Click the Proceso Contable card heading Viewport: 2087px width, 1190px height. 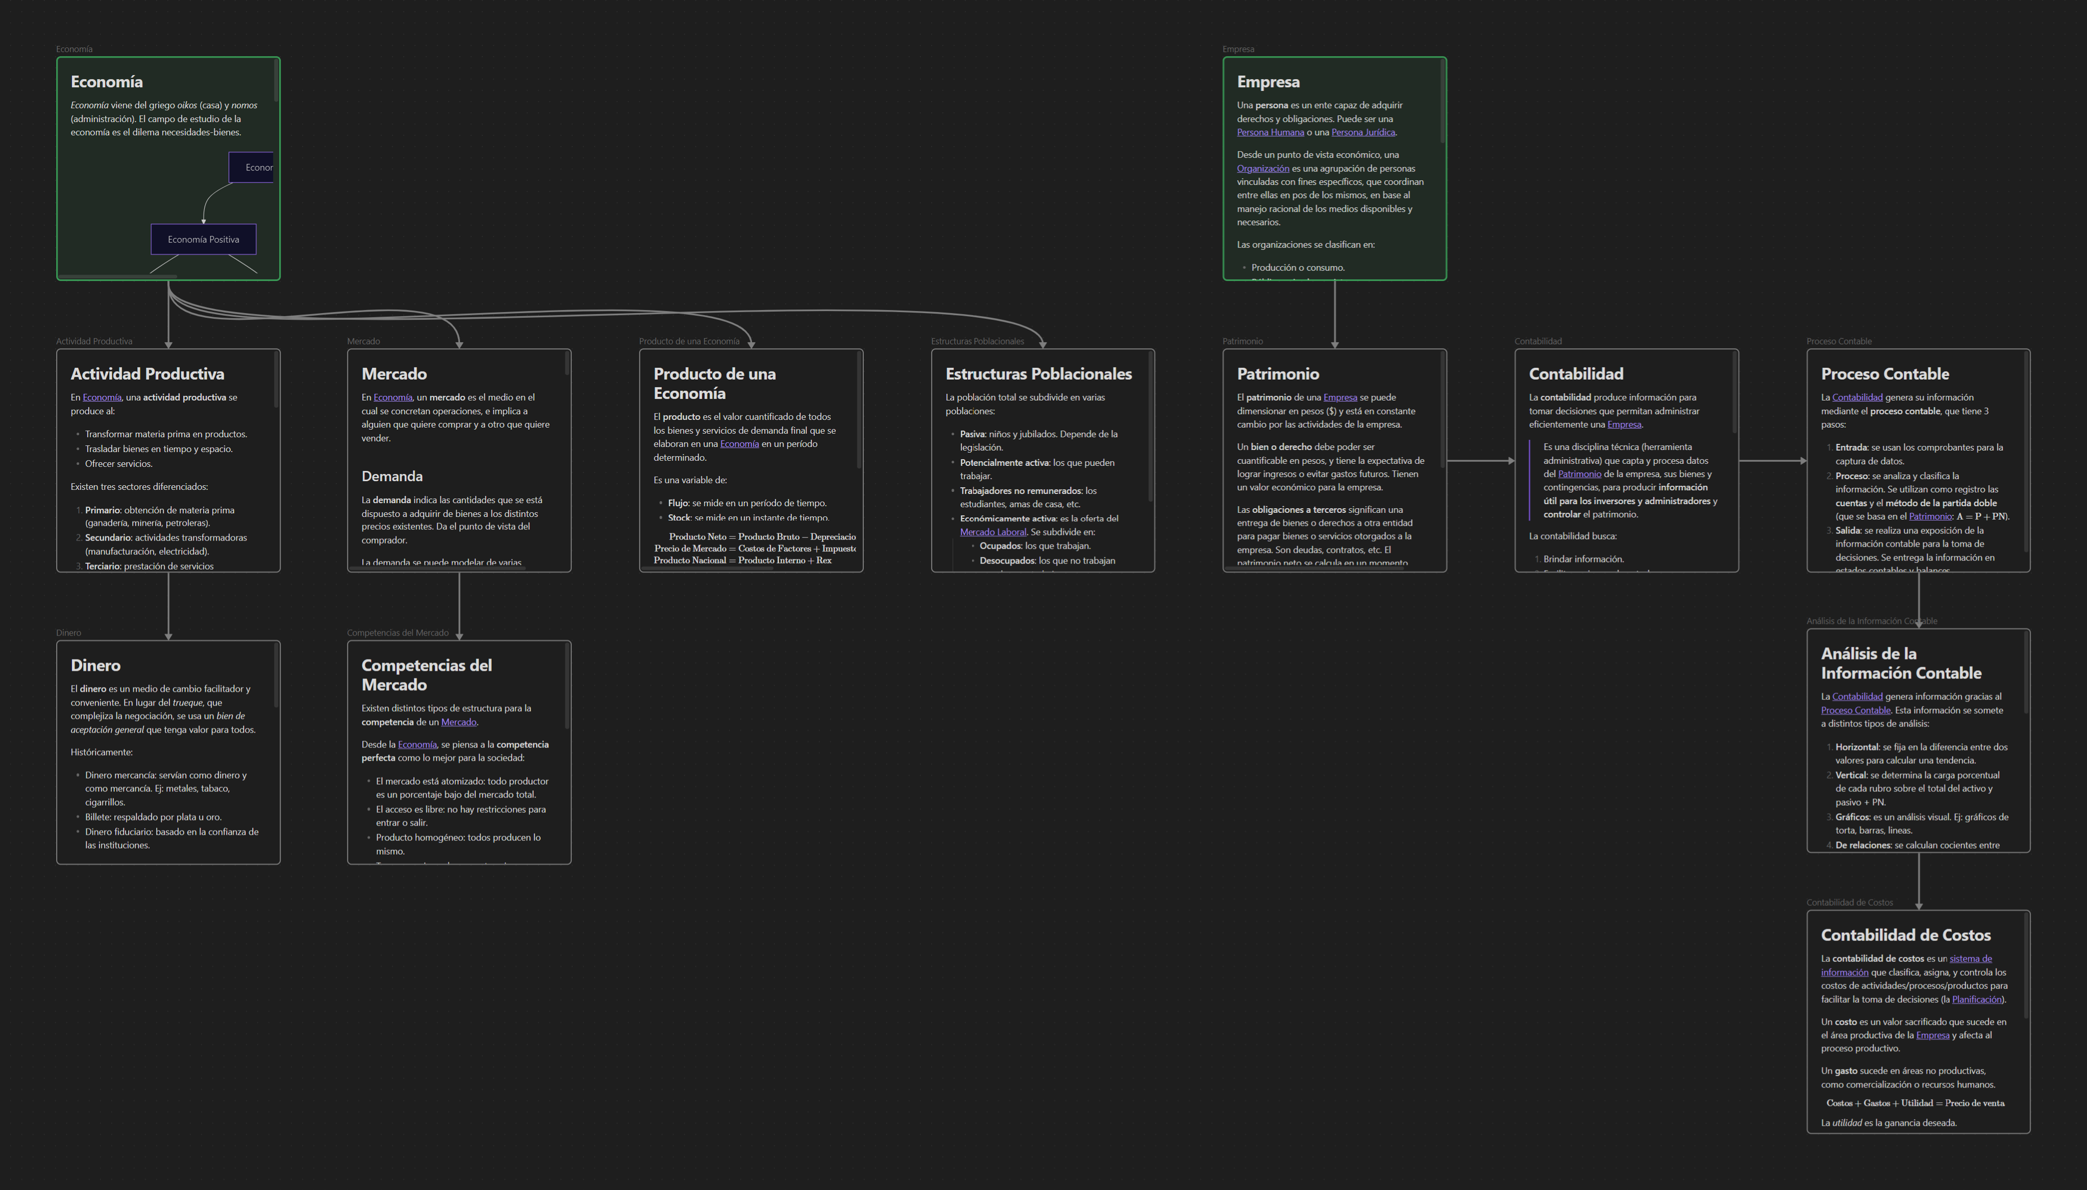(x=1884, y=375)
